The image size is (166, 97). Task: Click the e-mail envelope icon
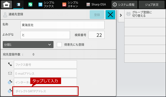tap(10, 73)
